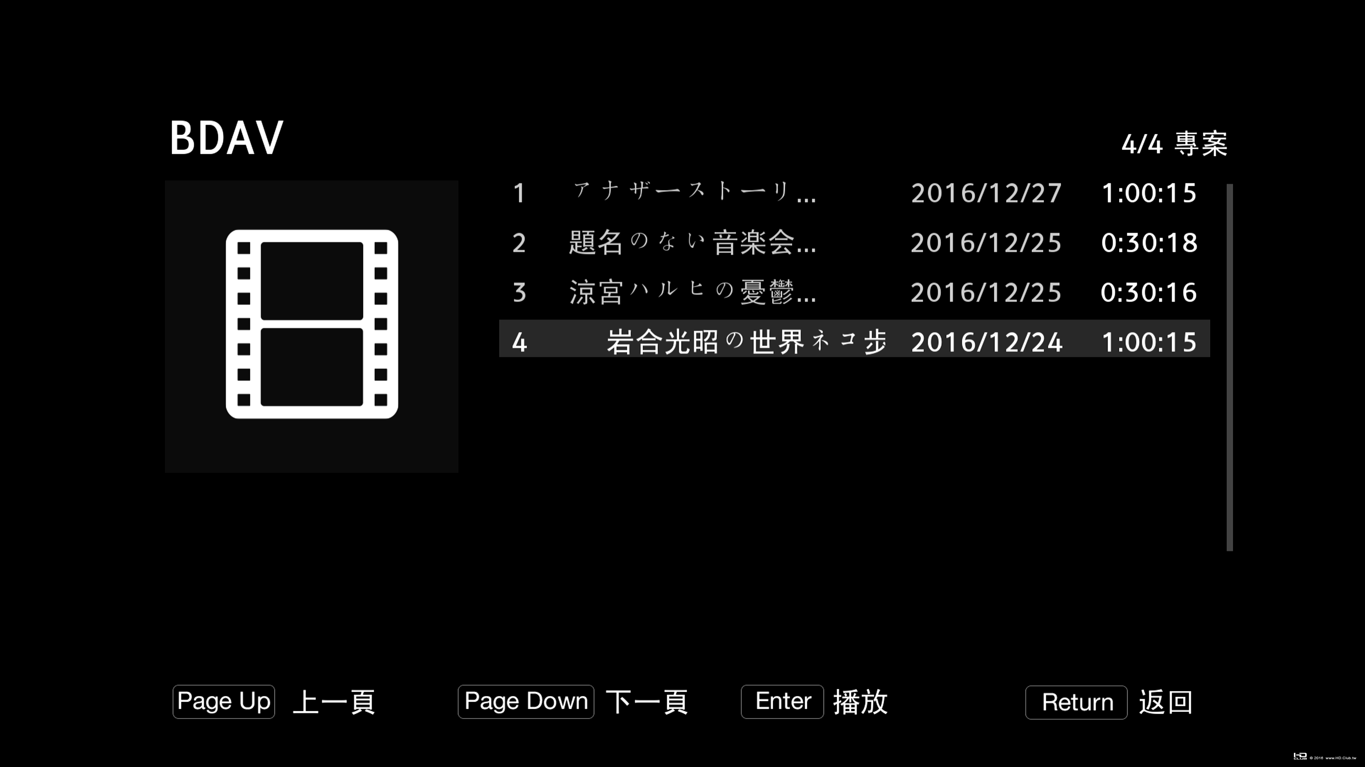The image size is (1365, 767).
Task: Press Page Up to go previous page
Action: (x=223, y=701)
